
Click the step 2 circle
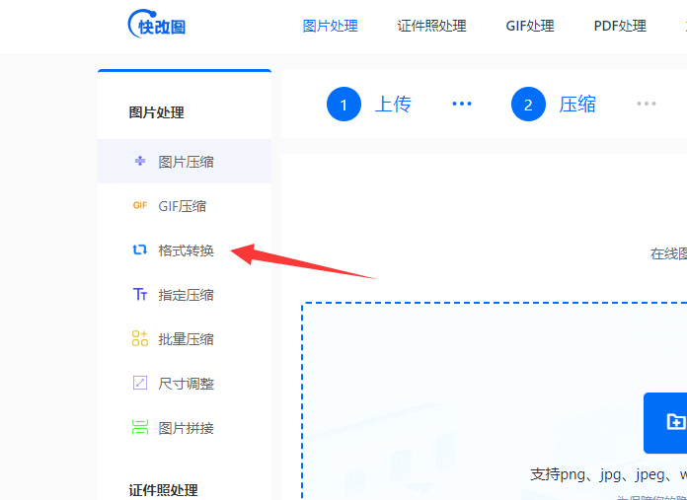point(528,105)
